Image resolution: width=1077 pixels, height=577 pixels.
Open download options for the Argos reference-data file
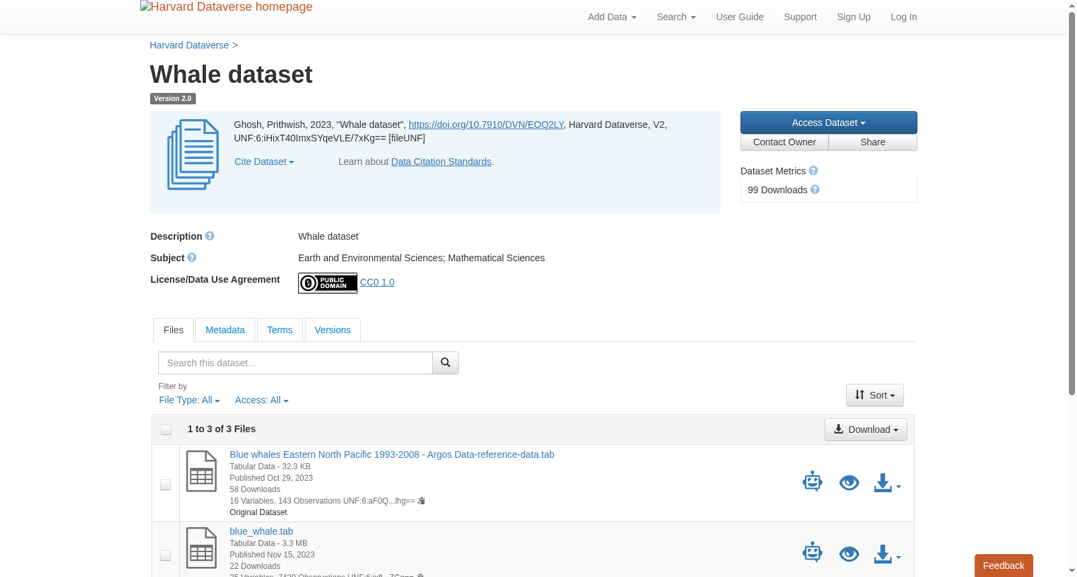(x=887, y=483)
